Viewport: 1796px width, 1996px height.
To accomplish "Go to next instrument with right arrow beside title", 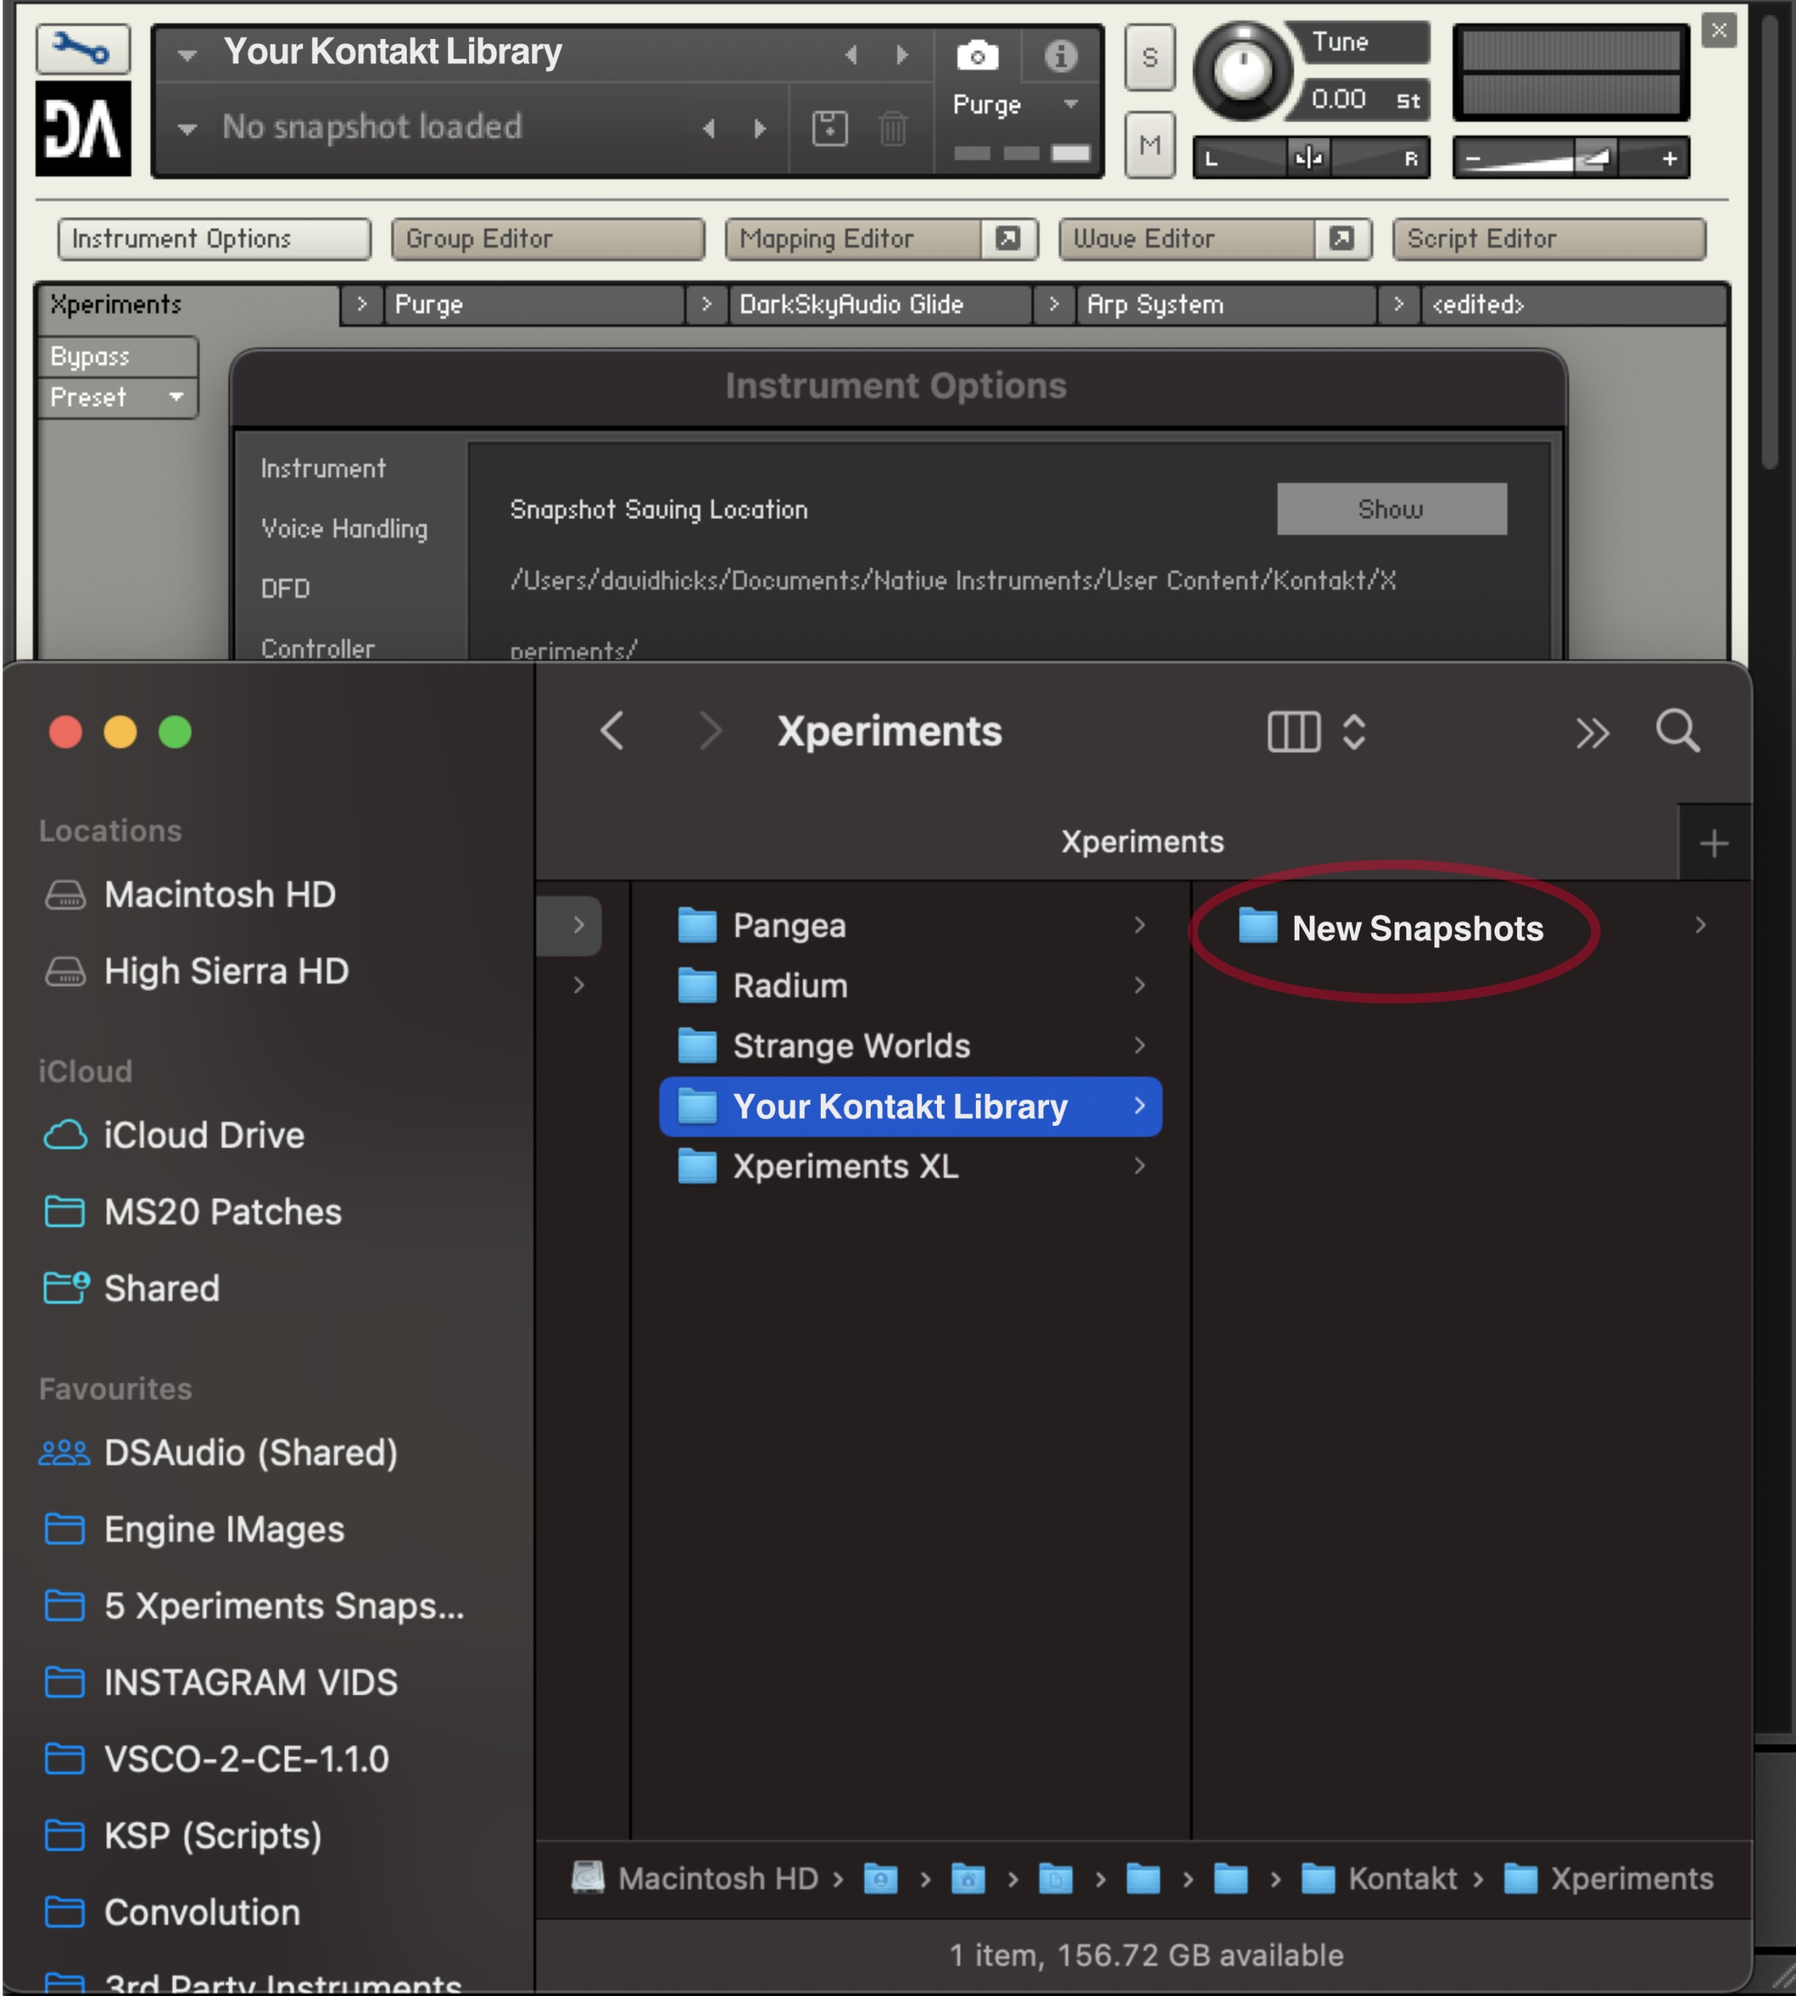I will point(901,55).
